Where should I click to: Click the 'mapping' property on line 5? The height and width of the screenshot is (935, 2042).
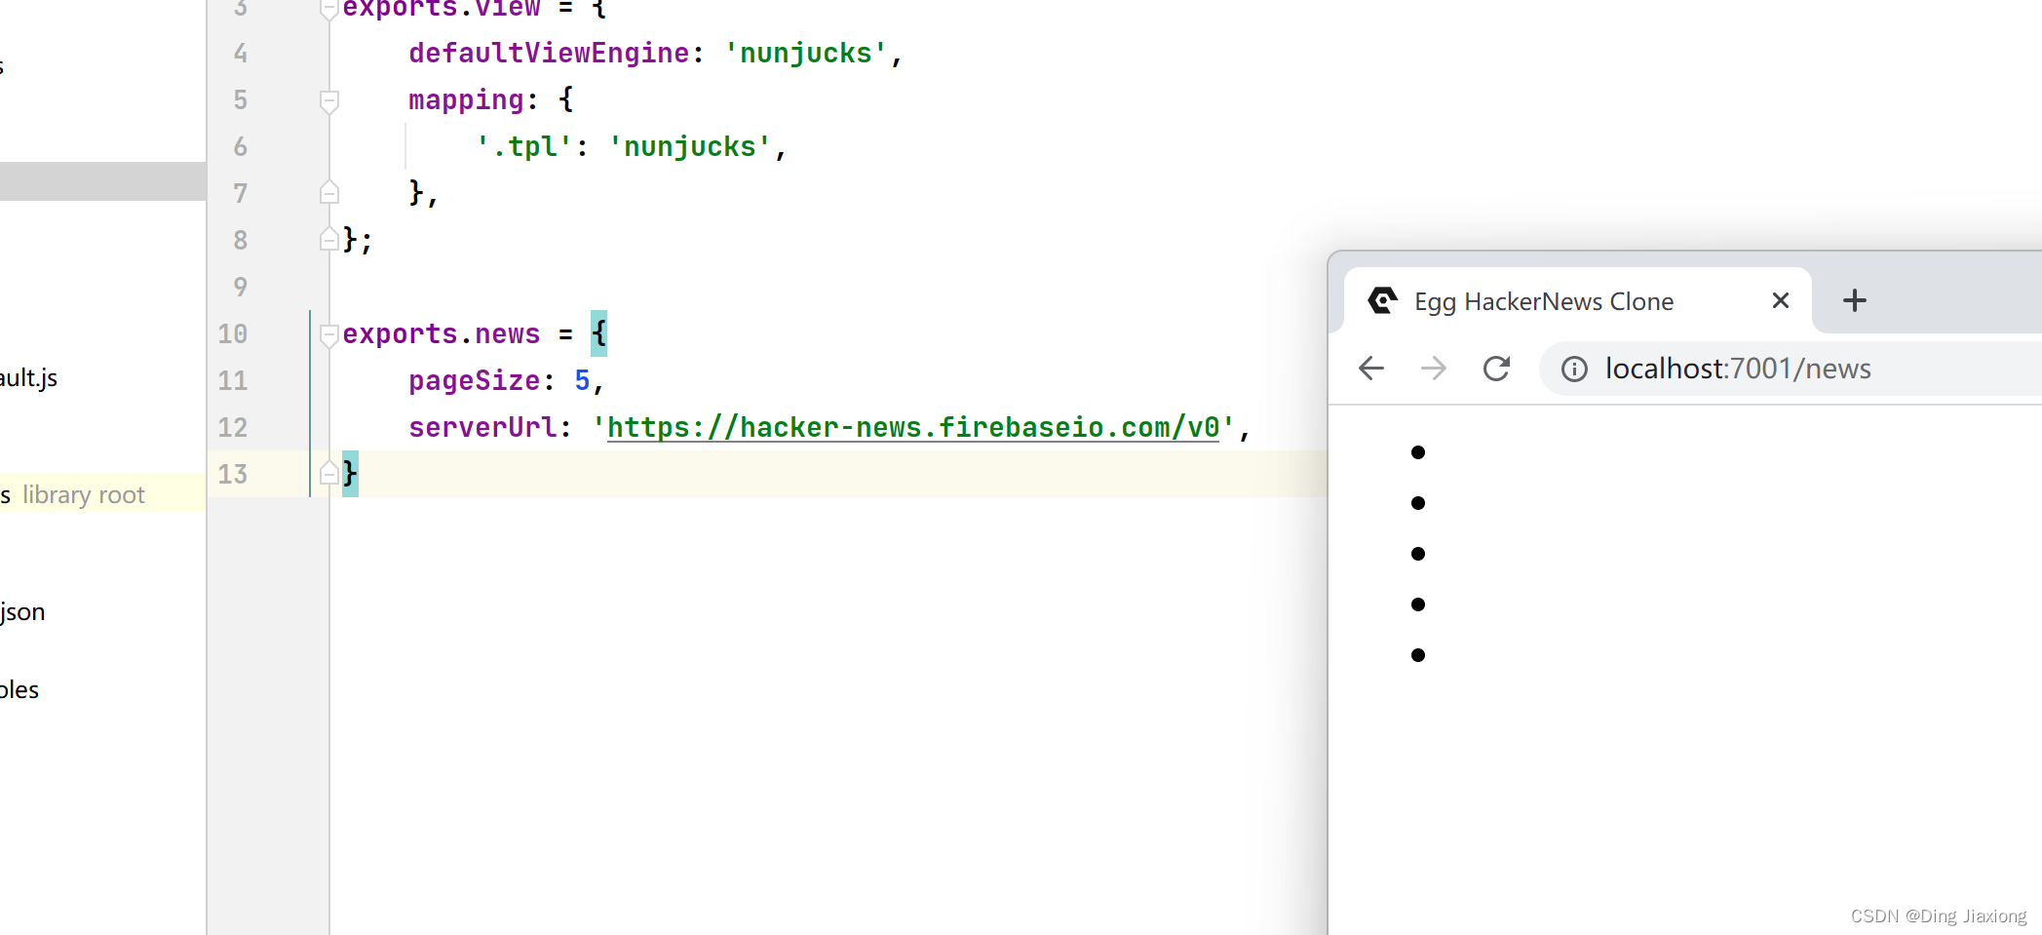pos(467,99)
